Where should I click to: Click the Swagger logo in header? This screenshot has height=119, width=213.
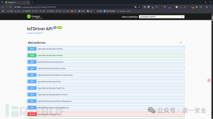pyautogui.click(x=35, y=17)
